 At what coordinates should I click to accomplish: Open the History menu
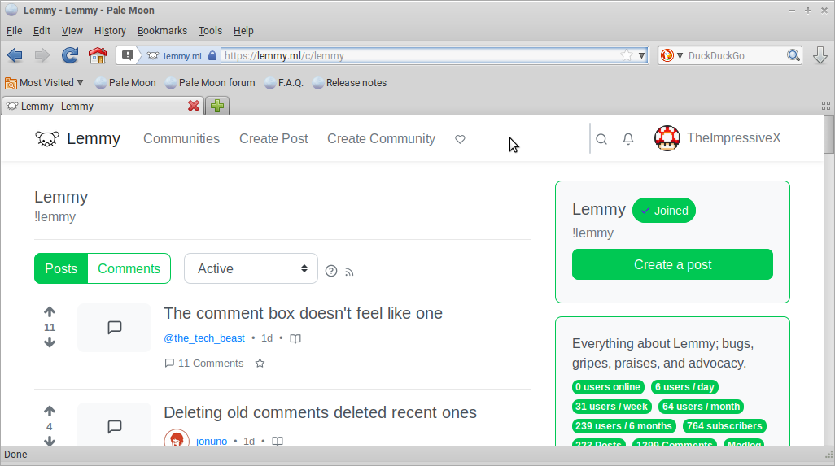click(x=110, y=30)
